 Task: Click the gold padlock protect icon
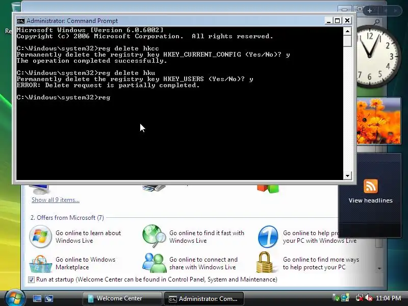pyautogui.click(x=265, y=262)
